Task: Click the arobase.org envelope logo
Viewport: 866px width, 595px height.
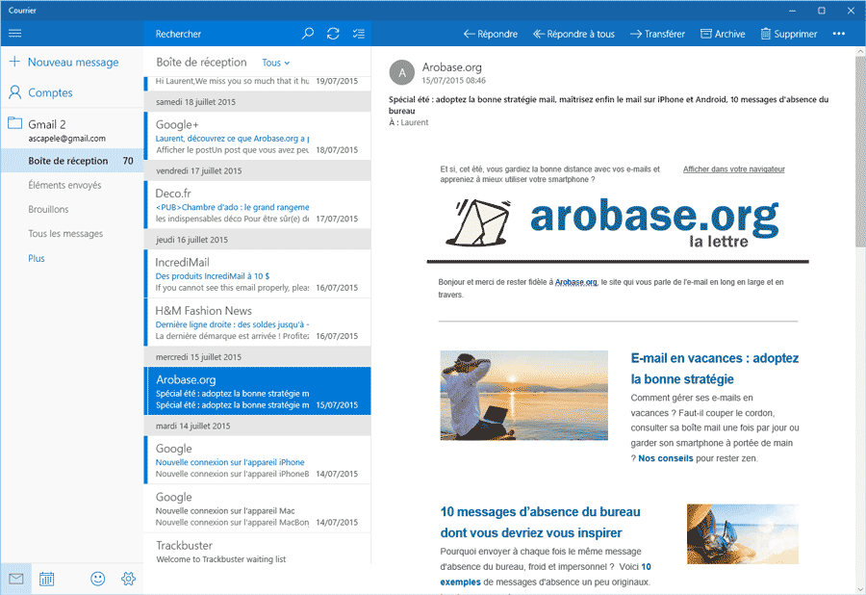Action: coord(478,222)
